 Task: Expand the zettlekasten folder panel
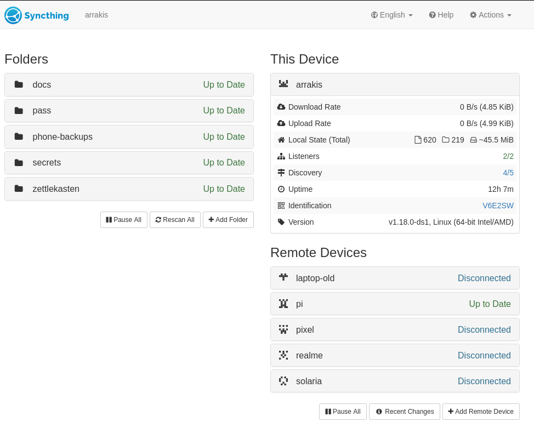pos(129,189)
